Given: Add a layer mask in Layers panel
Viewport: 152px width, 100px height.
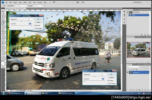Looking at the screenshot, I should 137,90.
